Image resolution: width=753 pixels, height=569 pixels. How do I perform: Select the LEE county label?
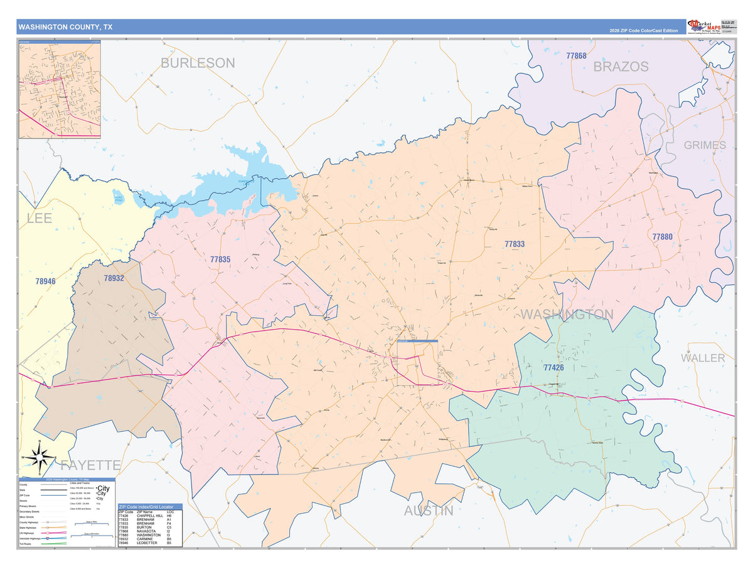tap(39, 218)
